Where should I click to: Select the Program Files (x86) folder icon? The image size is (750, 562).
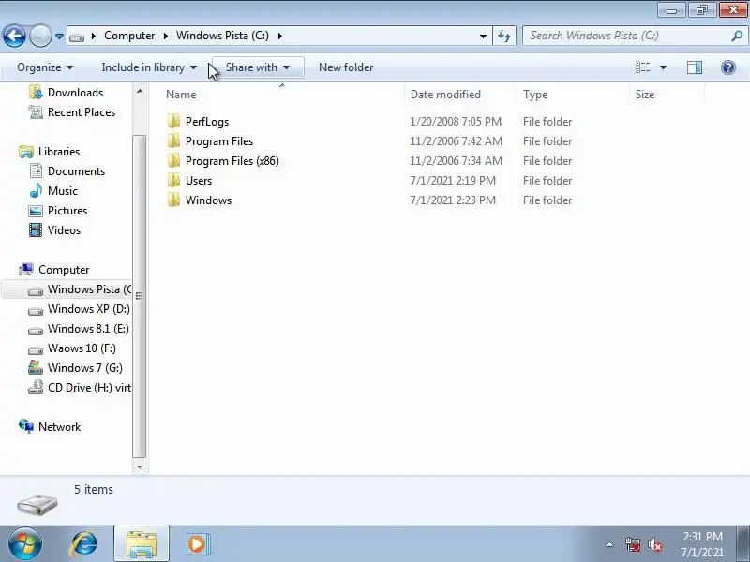pos(174,160)
